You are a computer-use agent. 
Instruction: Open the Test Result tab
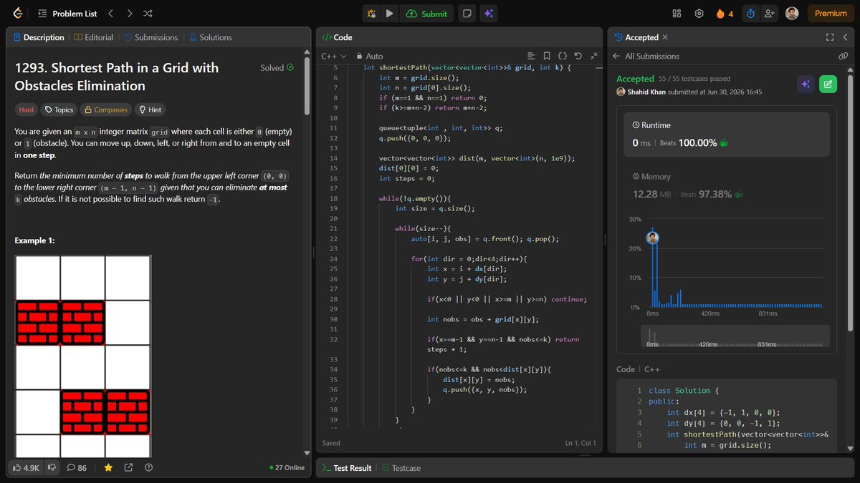(x=347, y=468)
